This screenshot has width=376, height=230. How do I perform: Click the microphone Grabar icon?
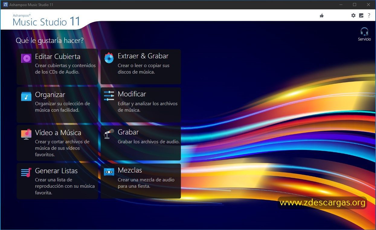(x=109, y=134)
